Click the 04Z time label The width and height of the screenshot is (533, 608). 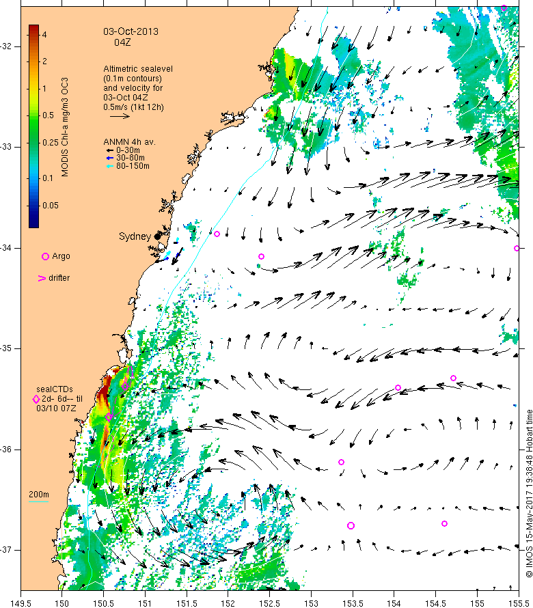tap(122, 42)
